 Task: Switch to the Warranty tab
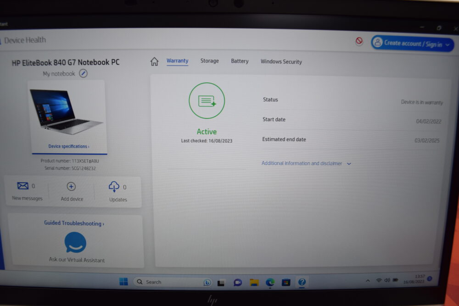[177, 61]
